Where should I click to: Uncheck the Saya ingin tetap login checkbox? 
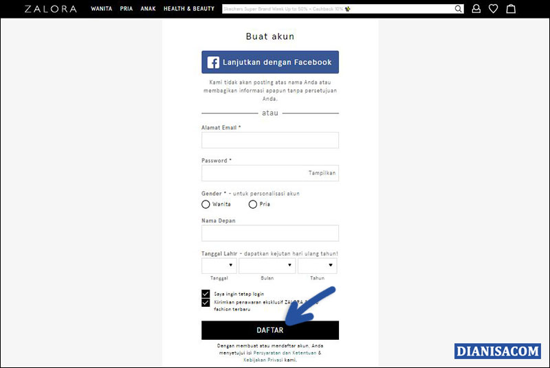pyautogui.click(x=206, y=294)
